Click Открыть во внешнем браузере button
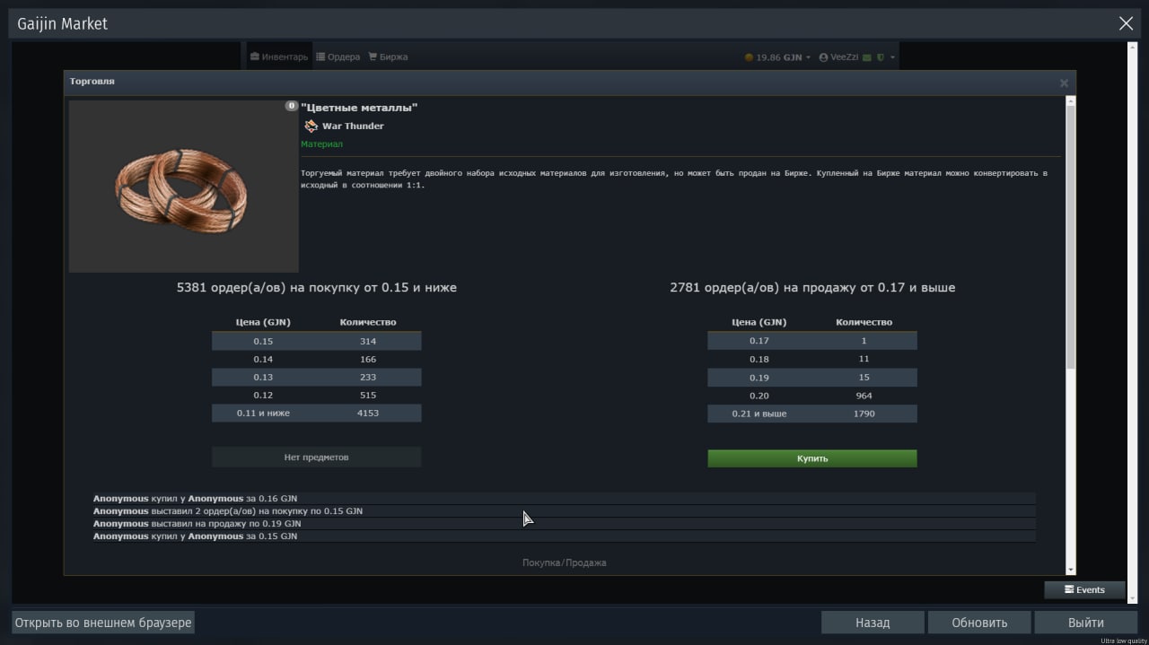1149x645 pixels. [x=103, y=622]
